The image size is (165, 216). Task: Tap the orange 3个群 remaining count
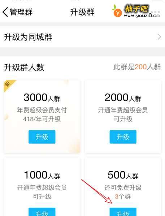click(x=123, y=196)
